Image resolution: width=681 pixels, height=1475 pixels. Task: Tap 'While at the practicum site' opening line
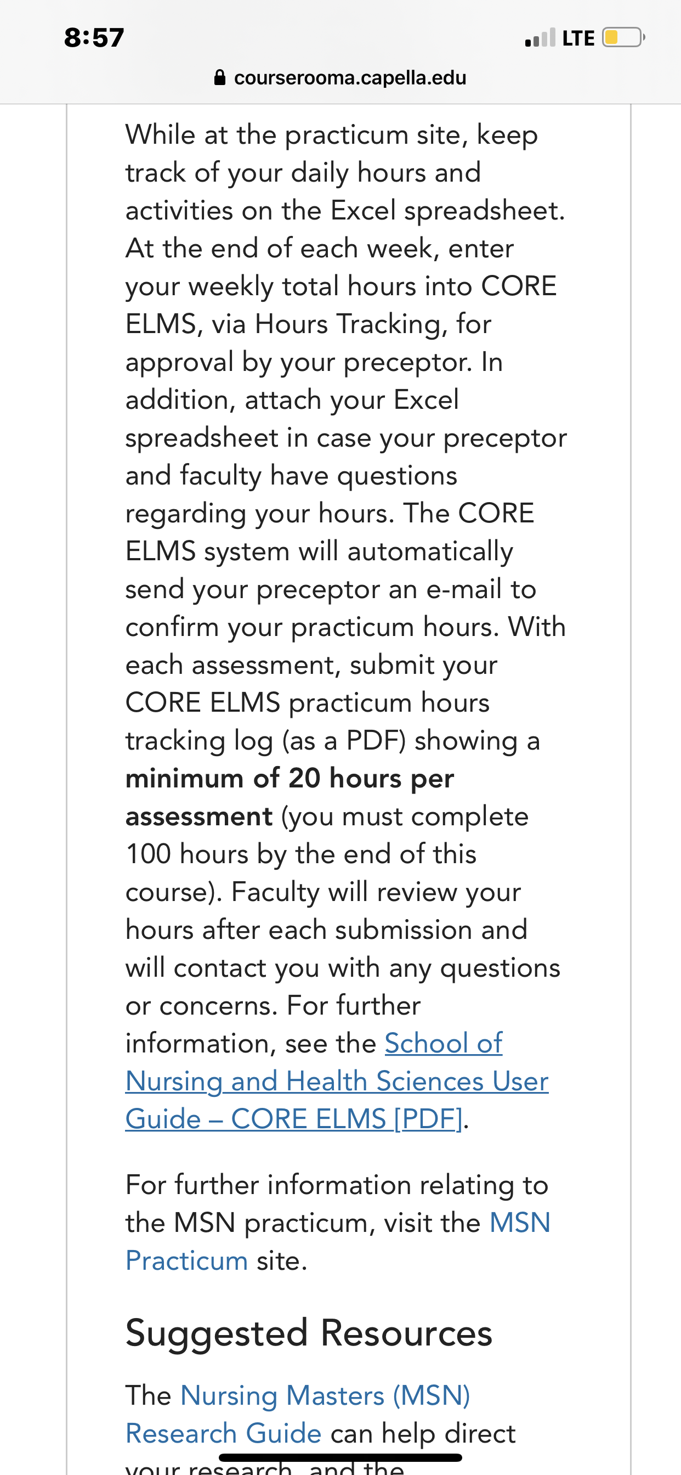click(332, 135)
